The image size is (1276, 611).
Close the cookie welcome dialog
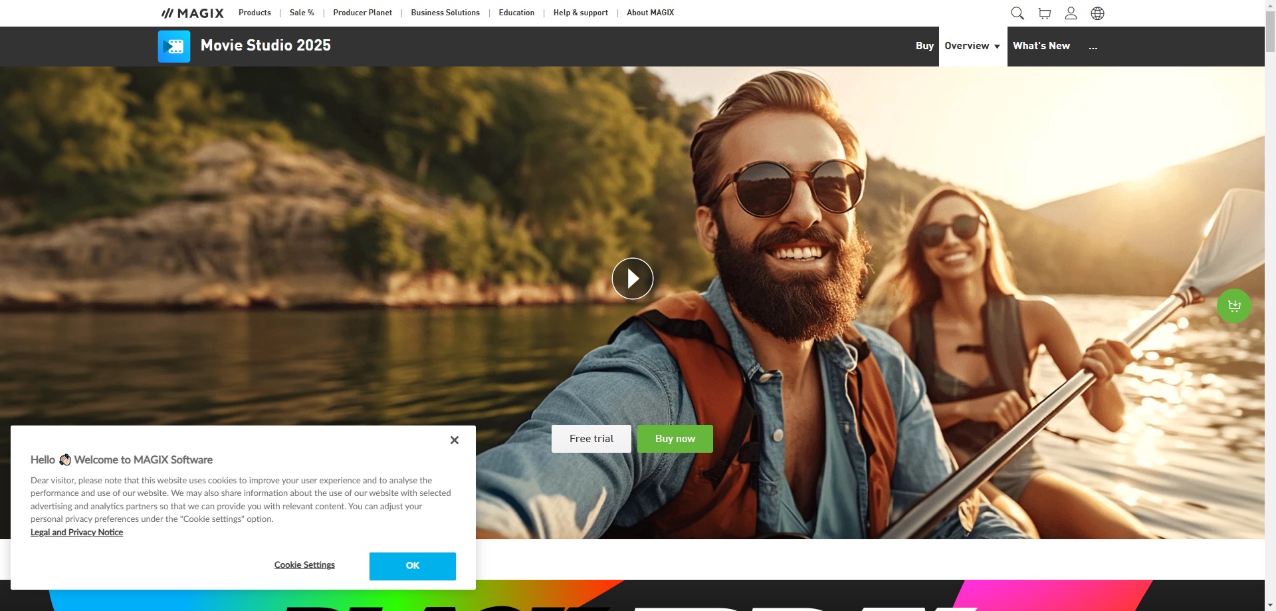point(455,440)
